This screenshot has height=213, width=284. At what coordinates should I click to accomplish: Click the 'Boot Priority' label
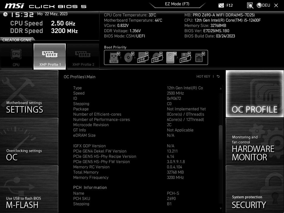coord(115,47)
